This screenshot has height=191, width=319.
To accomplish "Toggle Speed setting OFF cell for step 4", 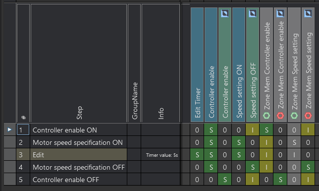I will [253, 167].
